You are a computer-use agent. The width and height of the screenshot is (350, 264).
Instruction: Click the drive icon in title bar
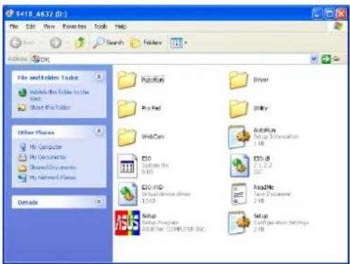[x=10, y=13]
